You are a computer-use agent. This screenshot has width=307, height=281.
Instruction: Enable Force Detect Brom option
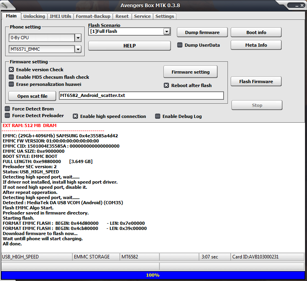click(x=8, y=109)
